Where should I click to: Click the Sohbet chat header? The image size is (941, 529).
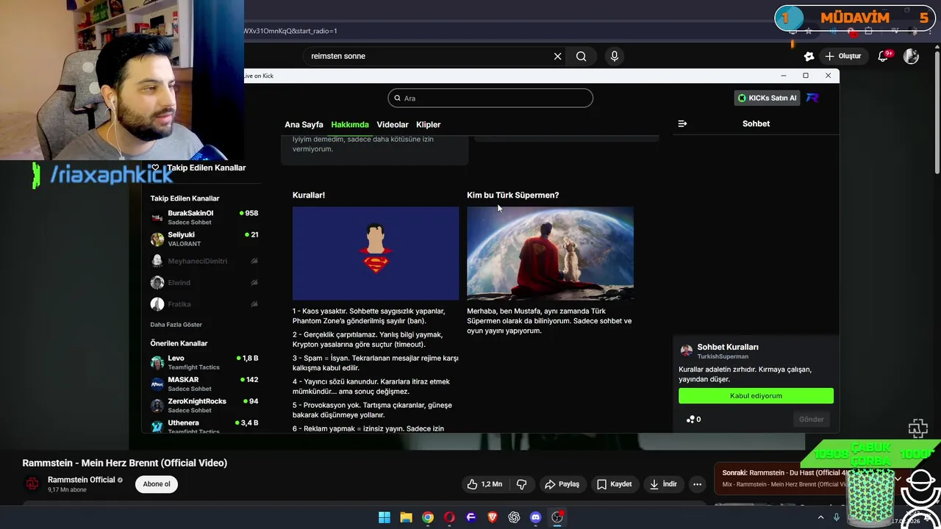[756, 123]
